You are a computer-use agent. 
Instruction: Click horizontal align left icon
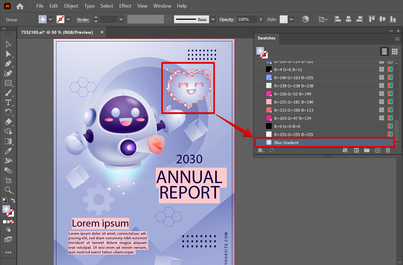(338, 19)
